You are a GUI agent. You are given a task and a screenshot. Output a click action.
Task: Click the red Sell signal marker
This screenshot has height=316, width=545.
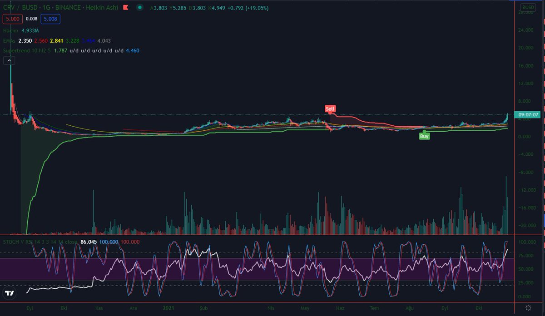(330, 109)
